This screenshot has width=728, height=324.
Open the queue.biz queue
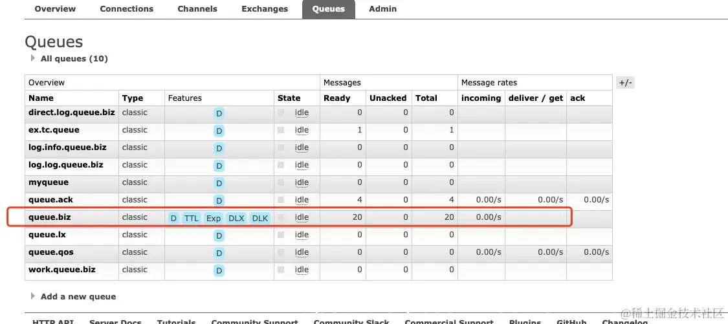coord(50,217)
